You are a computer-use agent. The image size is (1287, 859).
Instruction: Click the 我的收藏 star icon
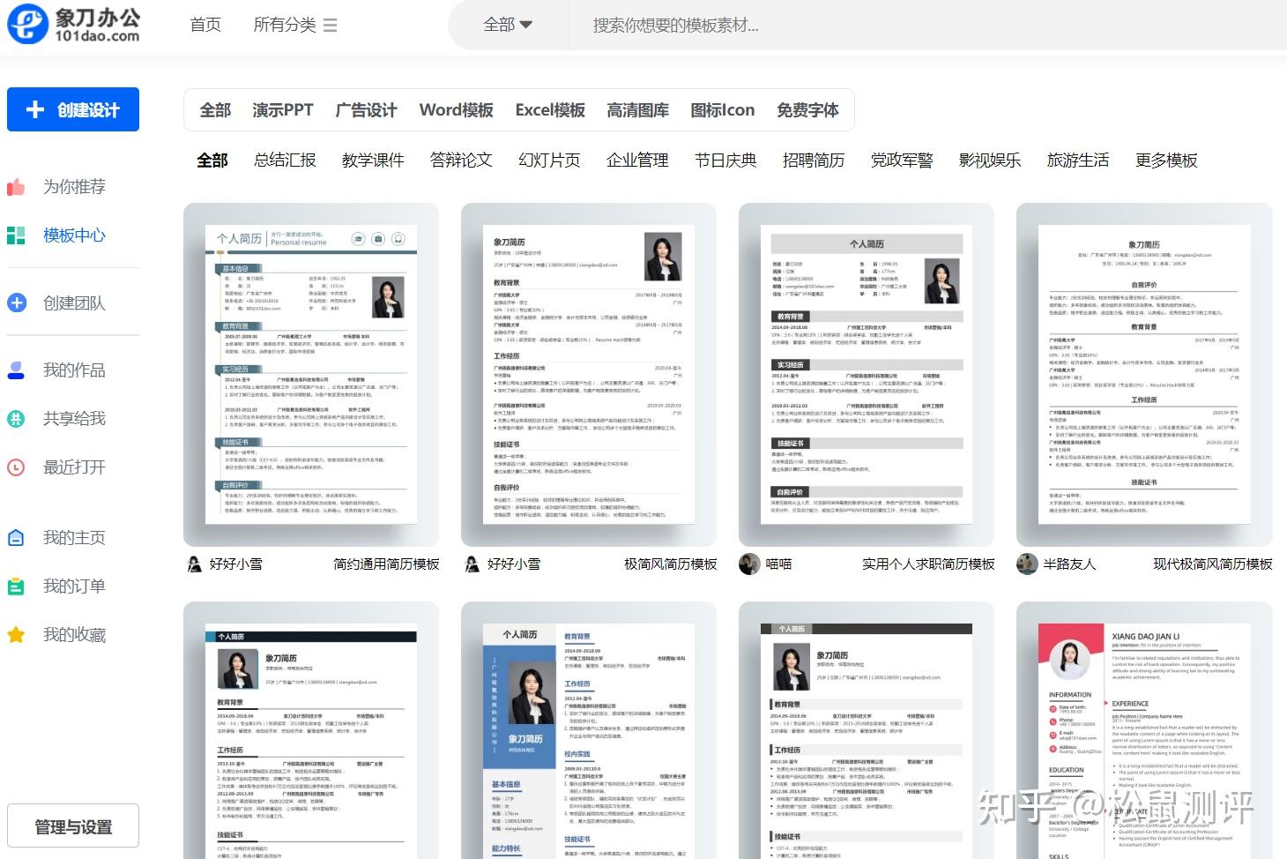(x=16, y=635)
